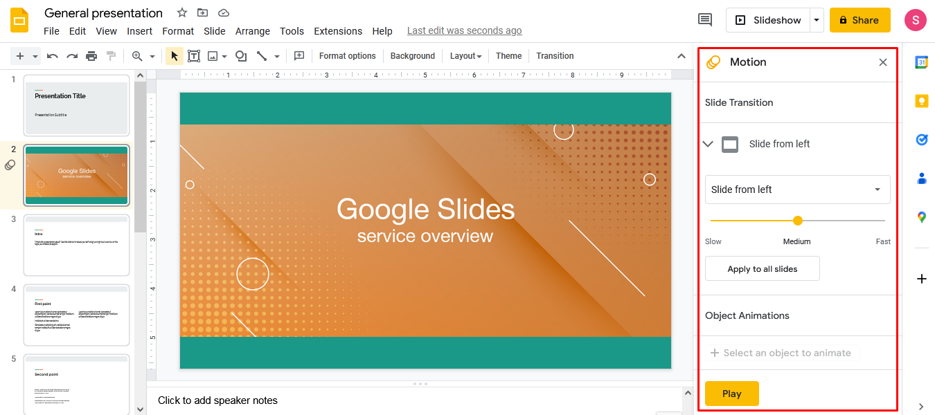Viewport: 935px width, 415px height.
Task: Click the Apply to all slides button
Action: pyautogui.click(x=762, y=268)
